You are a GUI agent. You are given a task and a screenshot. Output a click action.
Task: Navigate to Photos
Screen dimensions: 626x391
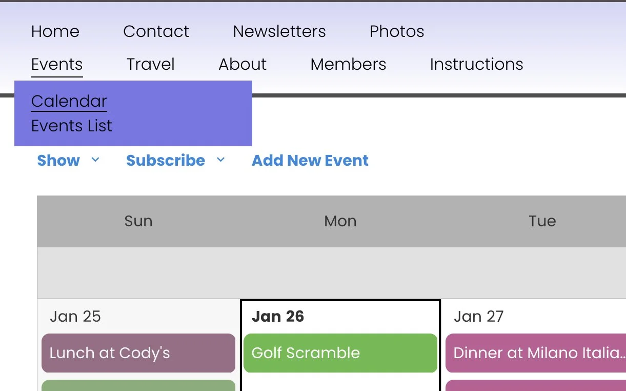point(397,31)
